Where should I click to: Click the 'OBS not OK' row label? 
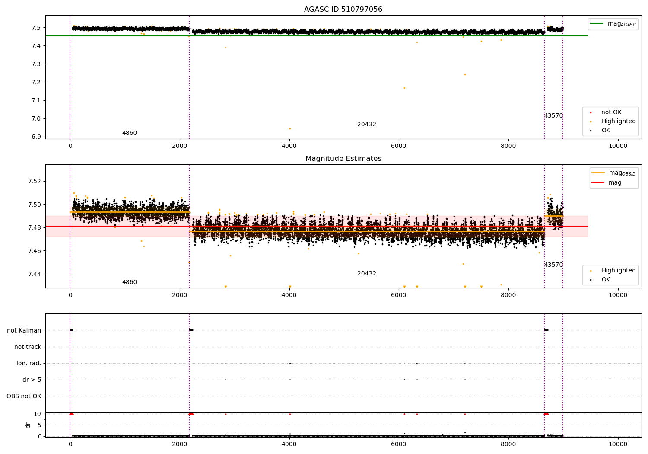coord(24,396)
